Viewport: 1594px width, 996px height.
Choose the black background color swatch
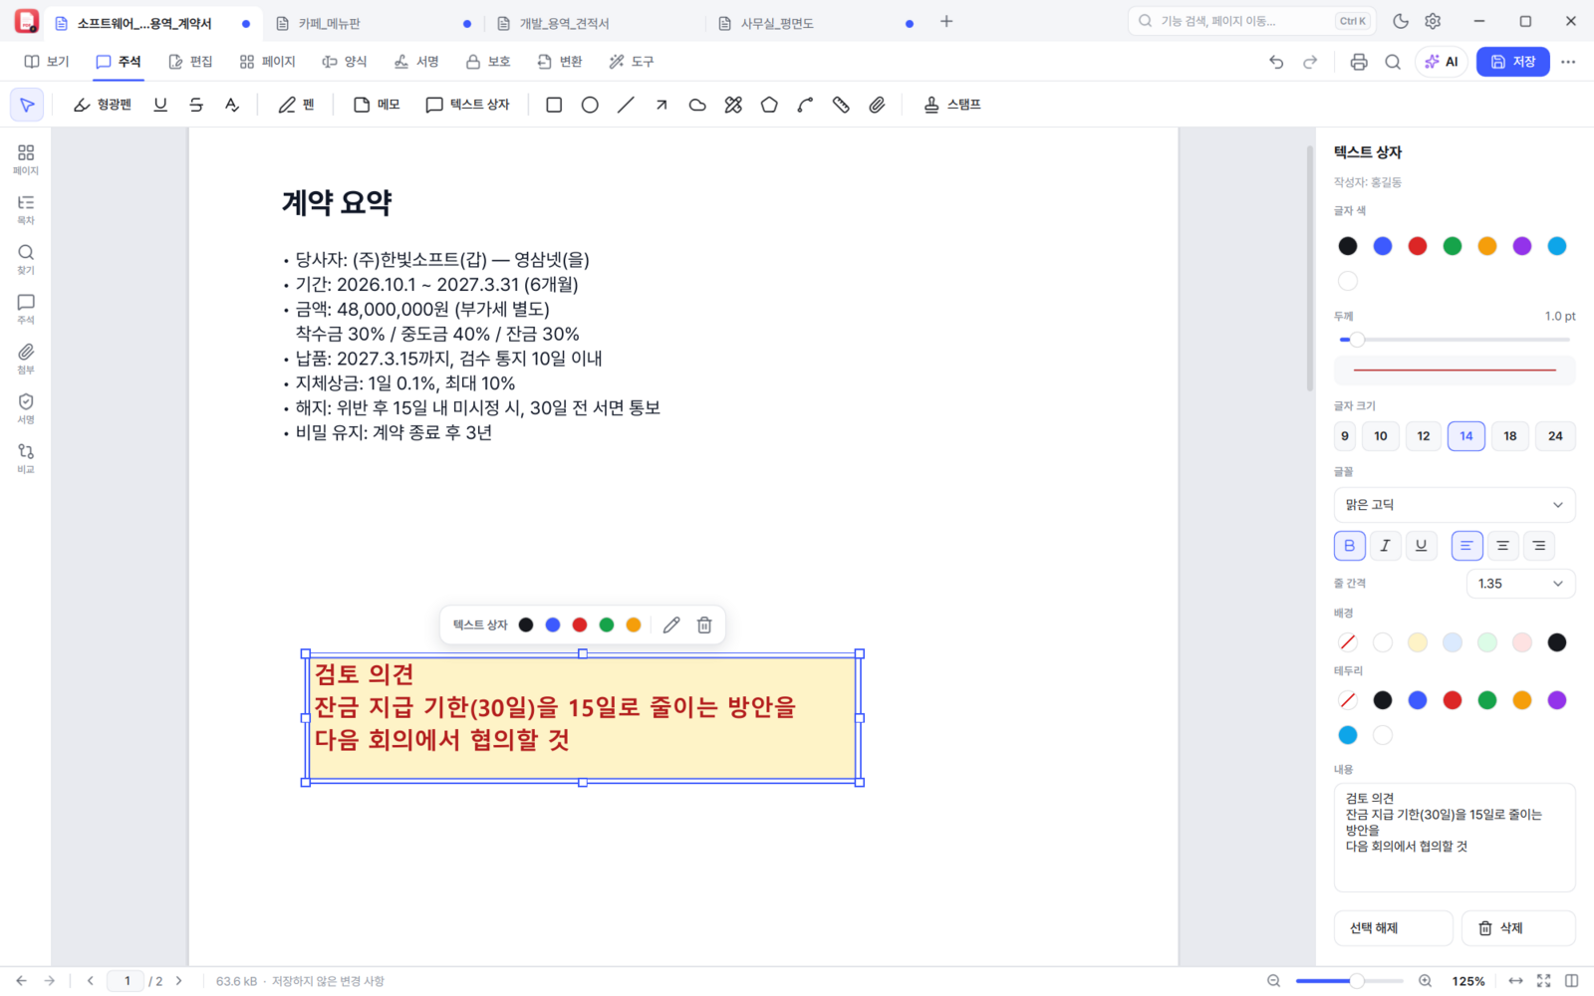tap(1557, 642)
